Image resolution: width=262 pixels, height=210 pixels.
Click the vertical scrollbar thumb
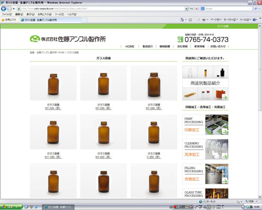[260, 70]
